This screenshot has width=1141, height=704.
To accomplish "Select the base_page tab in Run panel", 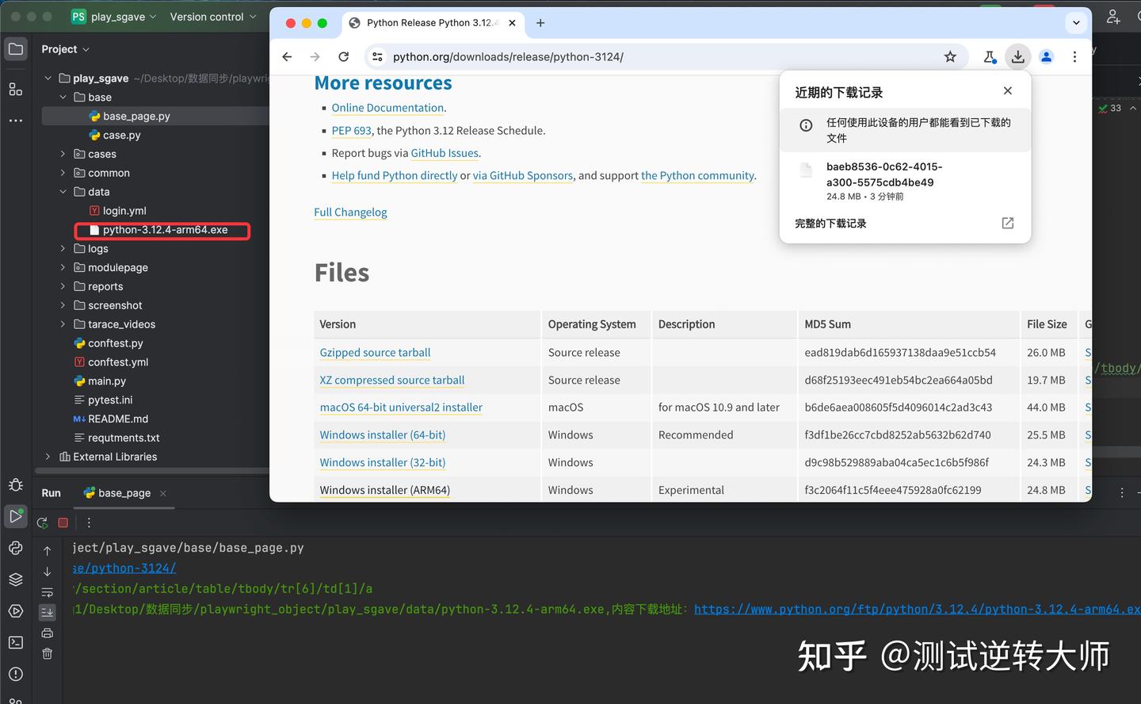I will tap(124, 492).
